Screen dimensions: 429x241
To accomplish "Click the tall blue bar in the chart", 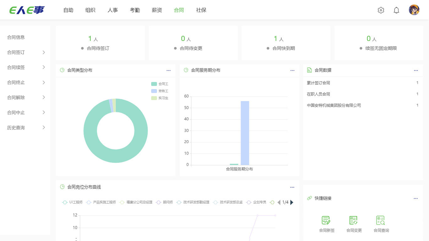I will pyautogui.click(x=245, y=133).
